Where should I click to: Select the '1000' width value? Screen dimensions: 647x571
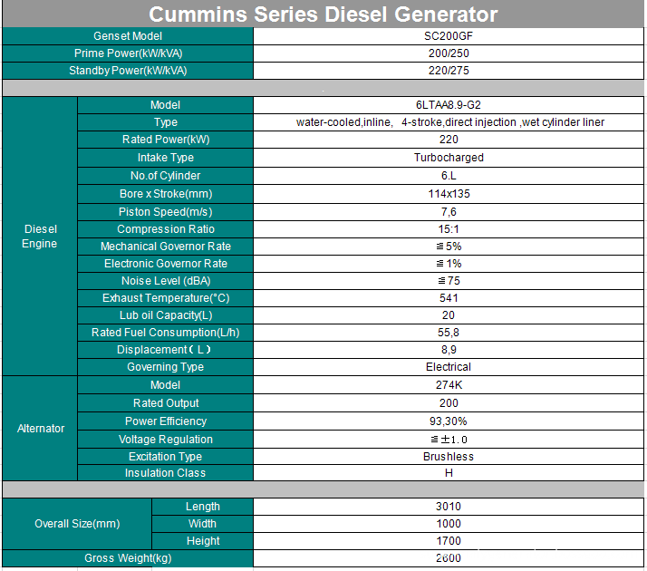pos(449,524)
